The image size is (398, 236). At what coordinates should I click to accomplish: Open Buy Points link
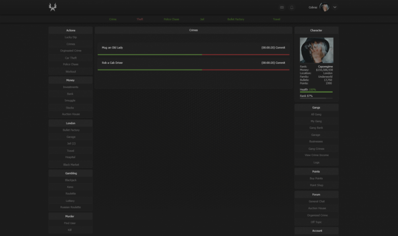(x=316, y=178)
